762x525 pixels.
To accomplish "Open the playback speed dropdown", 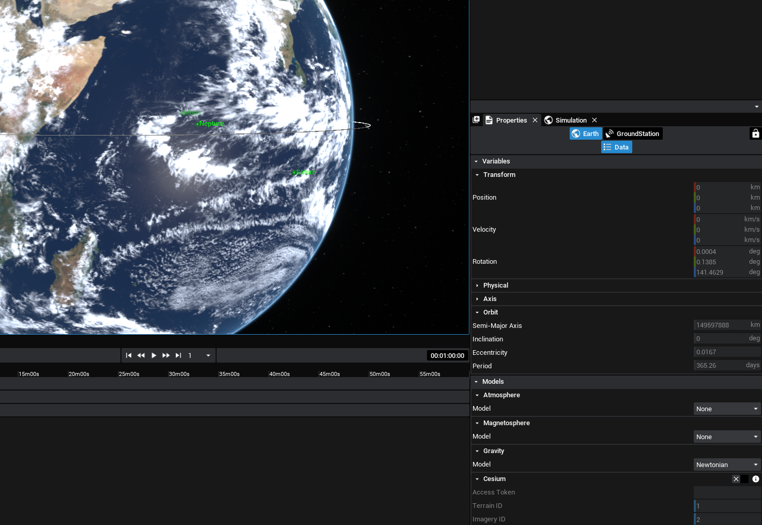I will click(x=208, y=355).
